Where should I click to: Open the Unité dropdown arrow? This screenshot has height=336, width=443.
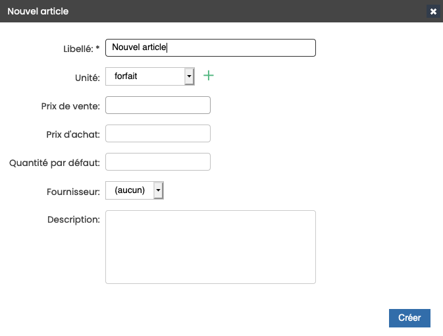190,76
